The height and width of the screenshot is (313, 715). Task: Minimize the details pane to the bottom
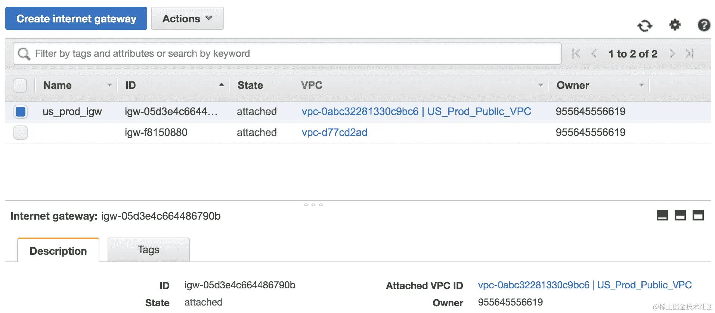tap(662, 216)
